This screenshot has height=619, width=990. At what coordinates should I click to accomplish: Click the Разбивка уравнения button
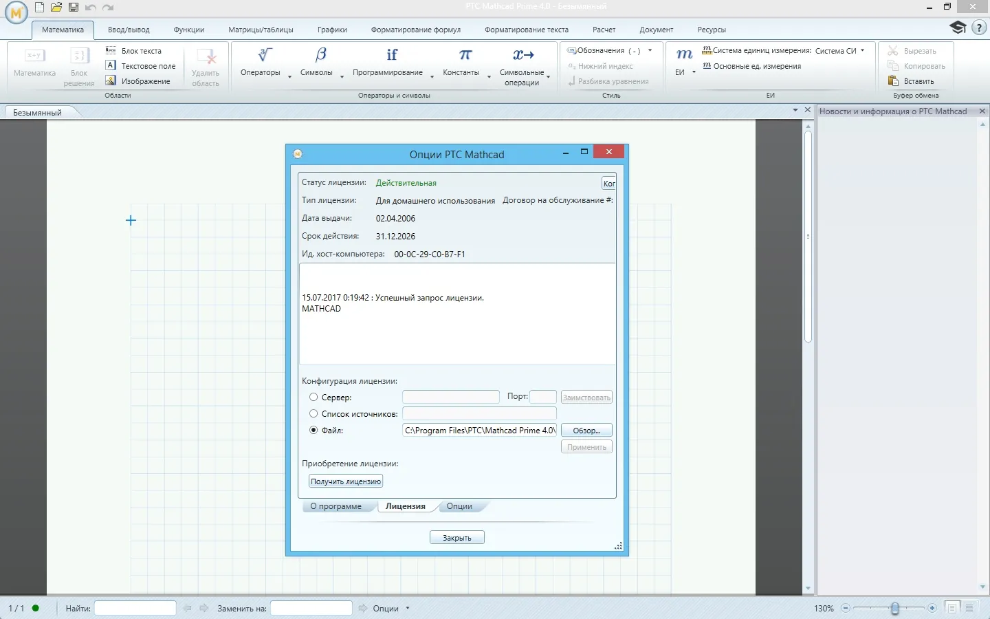[608, 81]
